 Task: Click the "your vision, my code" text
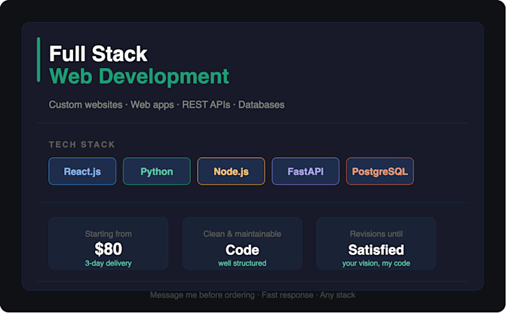pyautogui.click(x=376, y=263)
